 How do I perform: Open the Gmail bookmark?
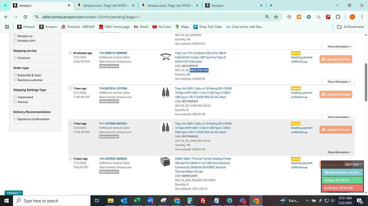141,27
